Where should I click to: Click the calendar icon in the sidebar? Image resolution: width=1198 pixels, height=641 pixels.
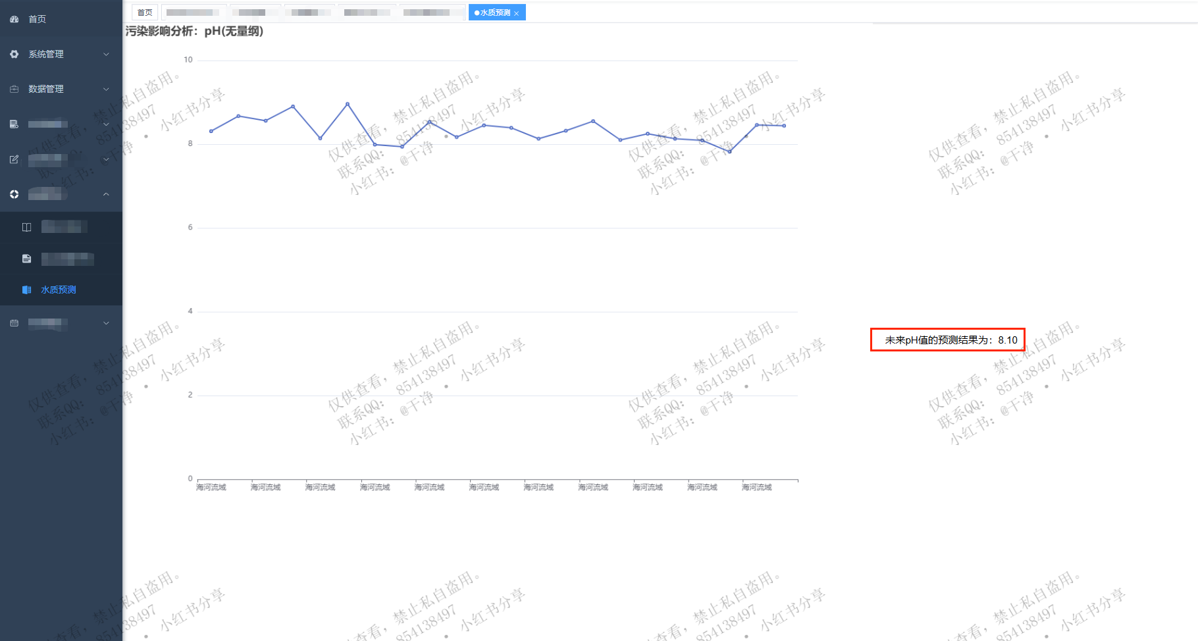point(14,323)
